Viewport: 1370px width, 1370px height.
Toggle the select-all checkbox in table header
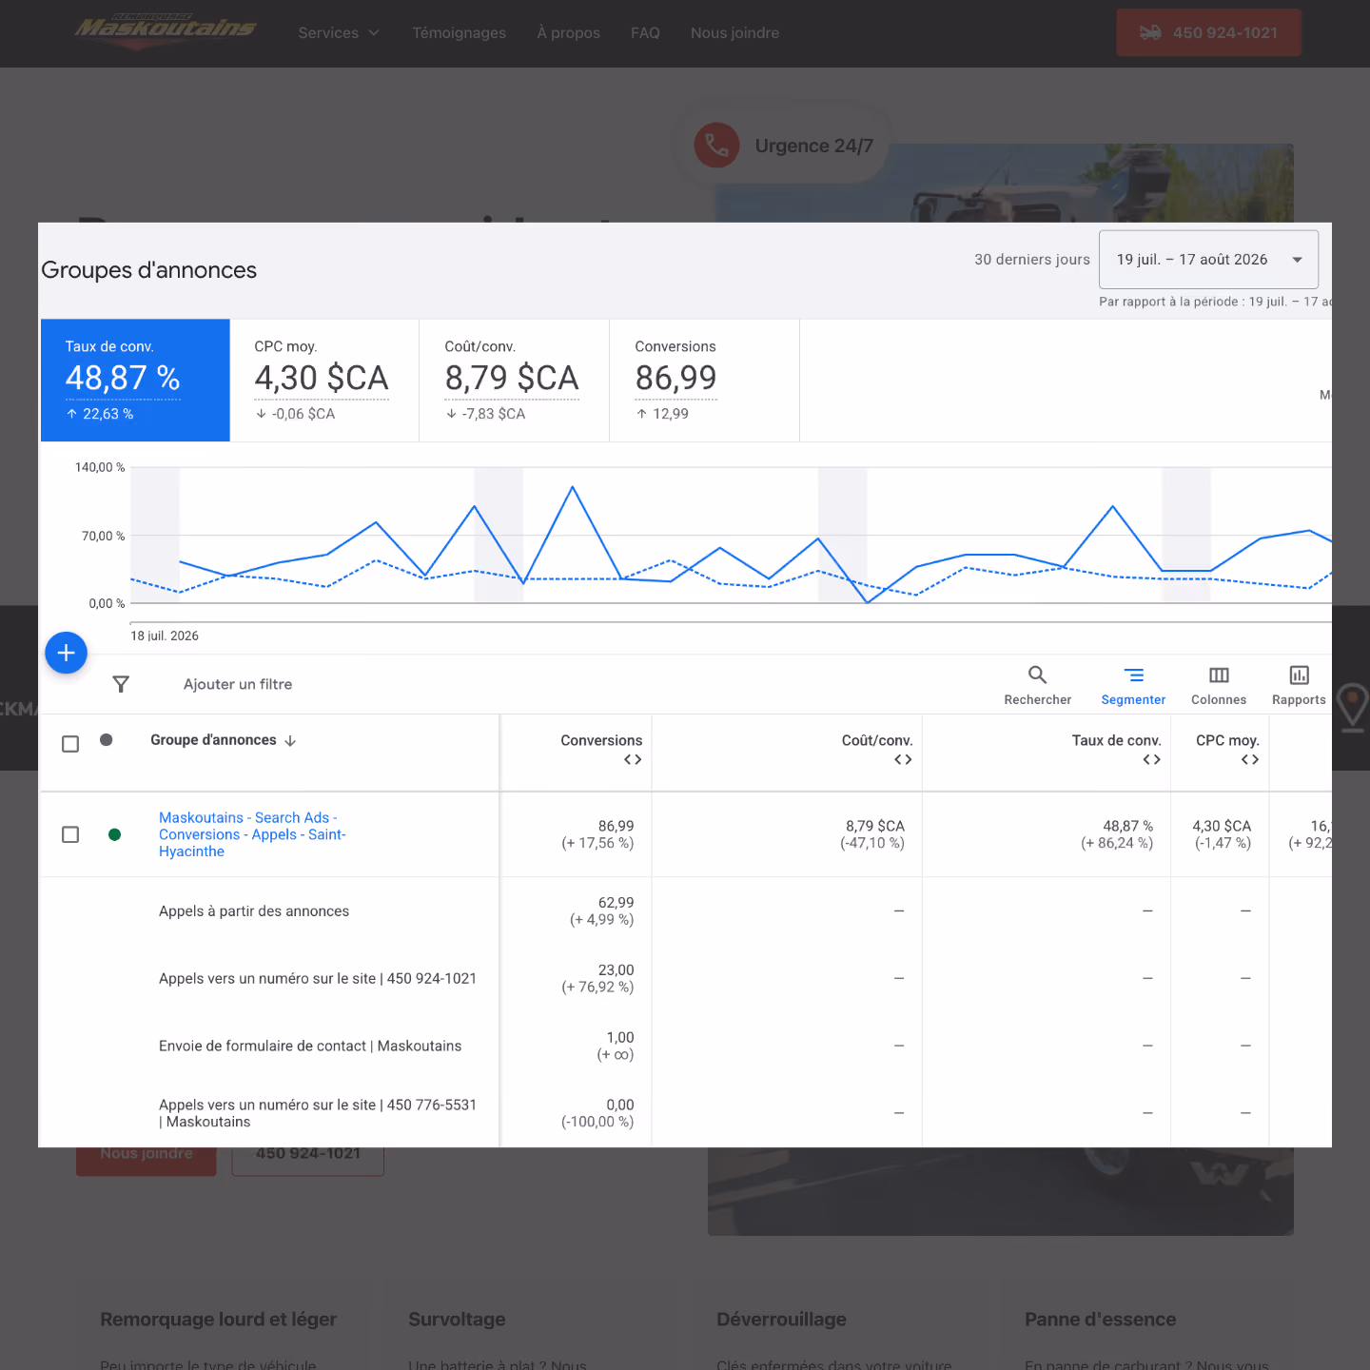[70, 743]
